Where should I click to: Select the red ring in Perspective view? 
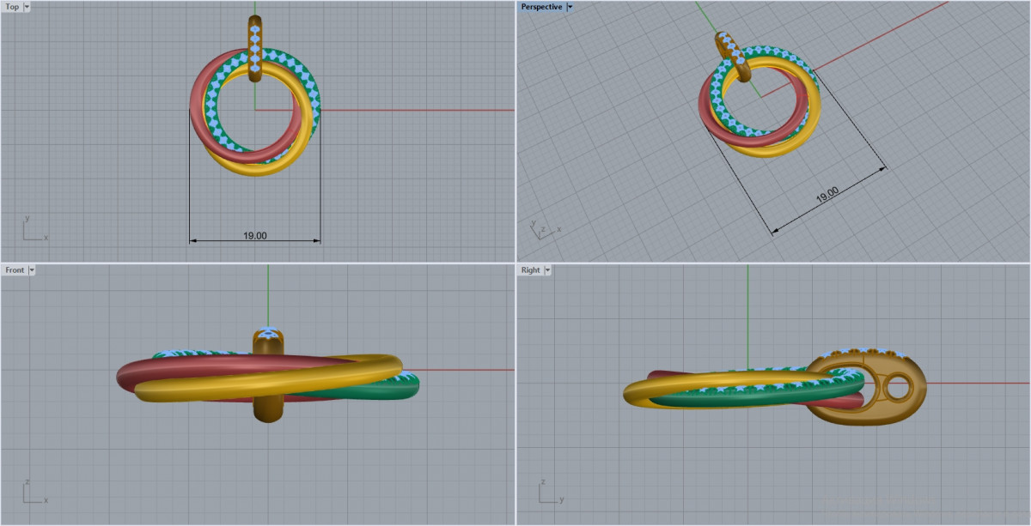710,119
